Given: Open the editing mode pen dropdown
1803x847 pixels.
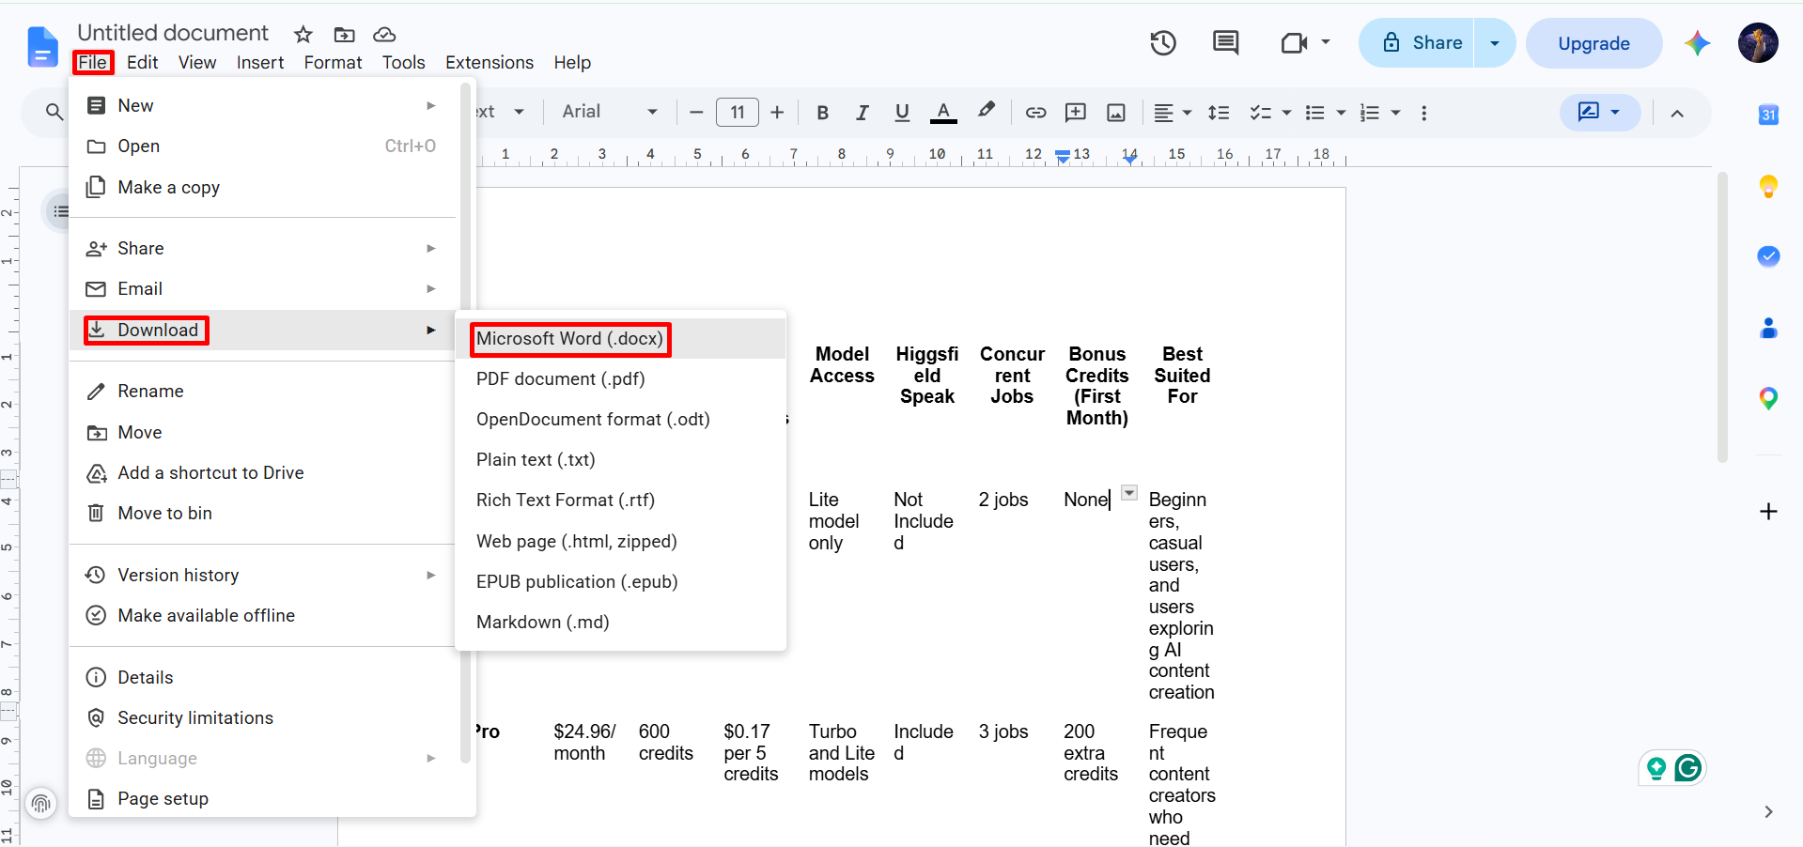Looking at the screenshot, I should pos(1600,112).
